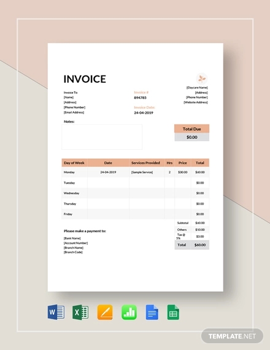The image size is (270, 350).
Task: Click the Google Sheets format icon
Action: coord(173,313)
